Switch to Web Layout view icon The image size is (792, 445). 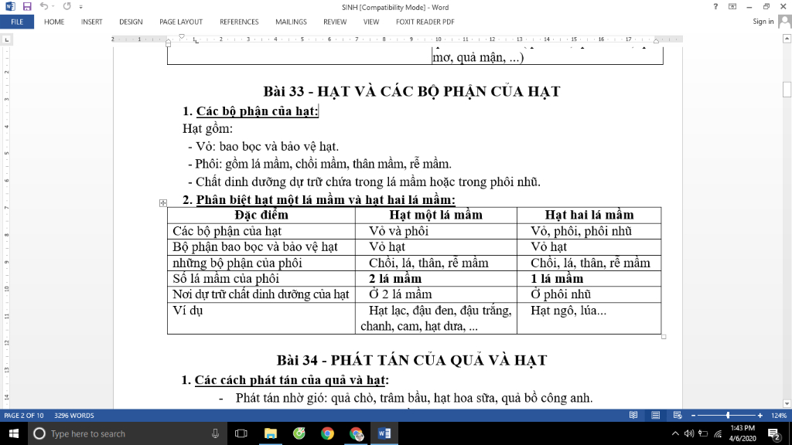[x=678, y=415]
